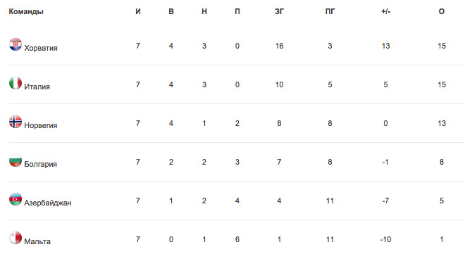Image resolution: width=465 pixels, height=254 pixels.
Task: Select the Норвегия team name
Action: 41,125
